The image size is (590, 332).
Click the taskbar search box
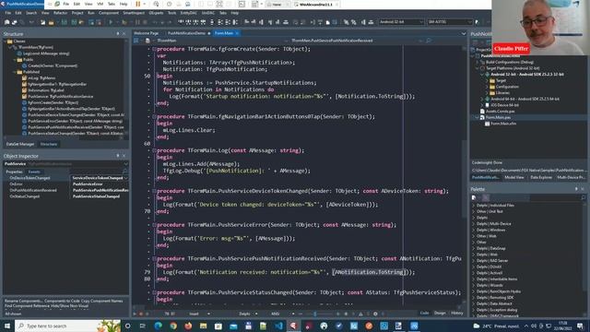tap(67, 326)
